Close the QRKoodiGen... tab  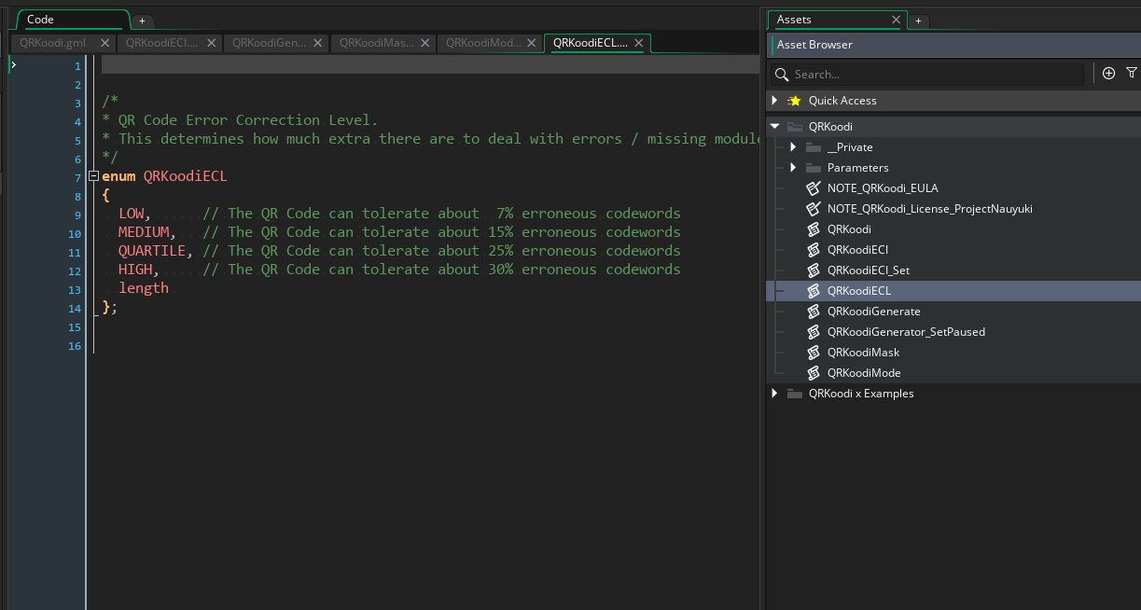(317, 43)
